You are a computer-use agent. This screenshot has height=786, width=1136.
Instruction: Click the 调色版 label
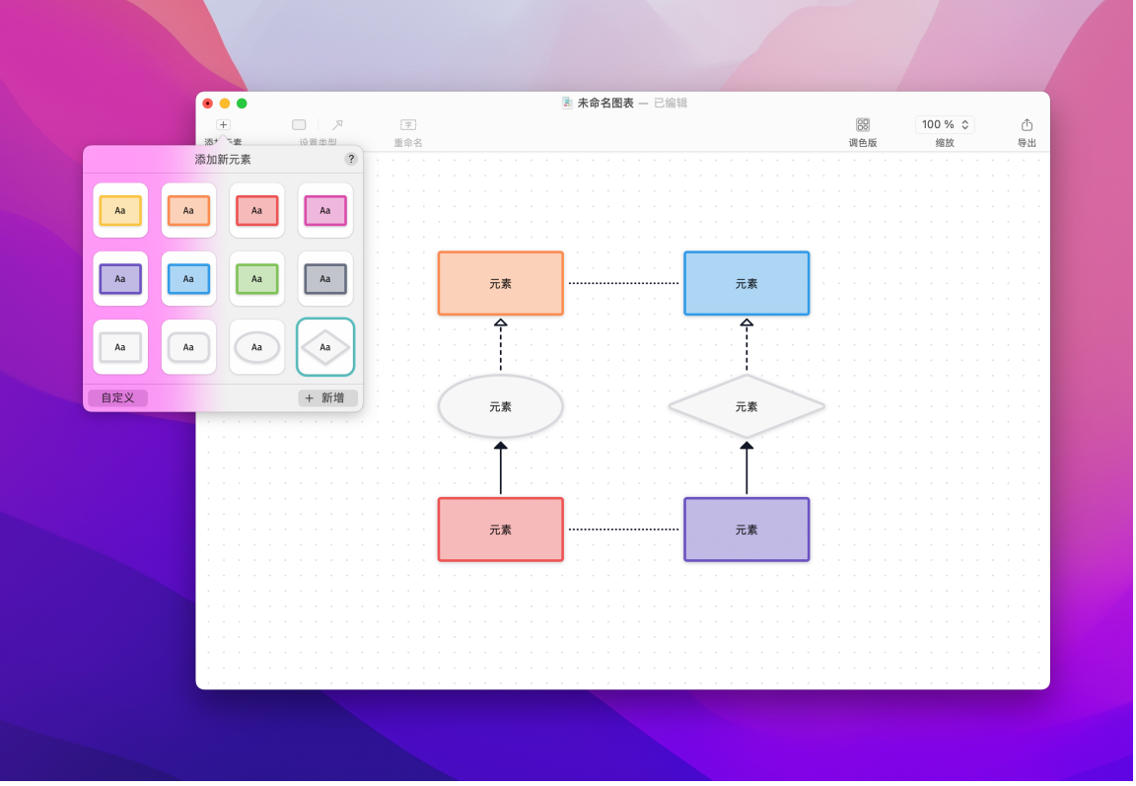point(862,143)
